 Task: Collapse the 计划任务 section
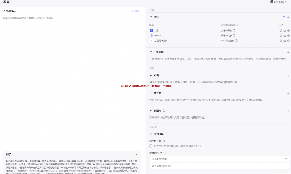coord(151,134)
